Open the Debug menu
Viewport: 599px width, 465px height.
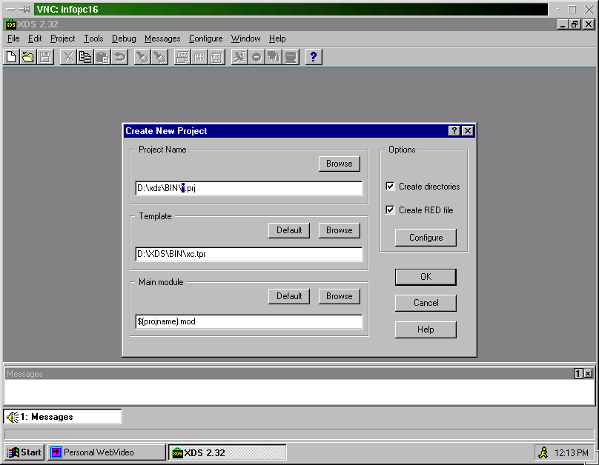coord(124,39)
